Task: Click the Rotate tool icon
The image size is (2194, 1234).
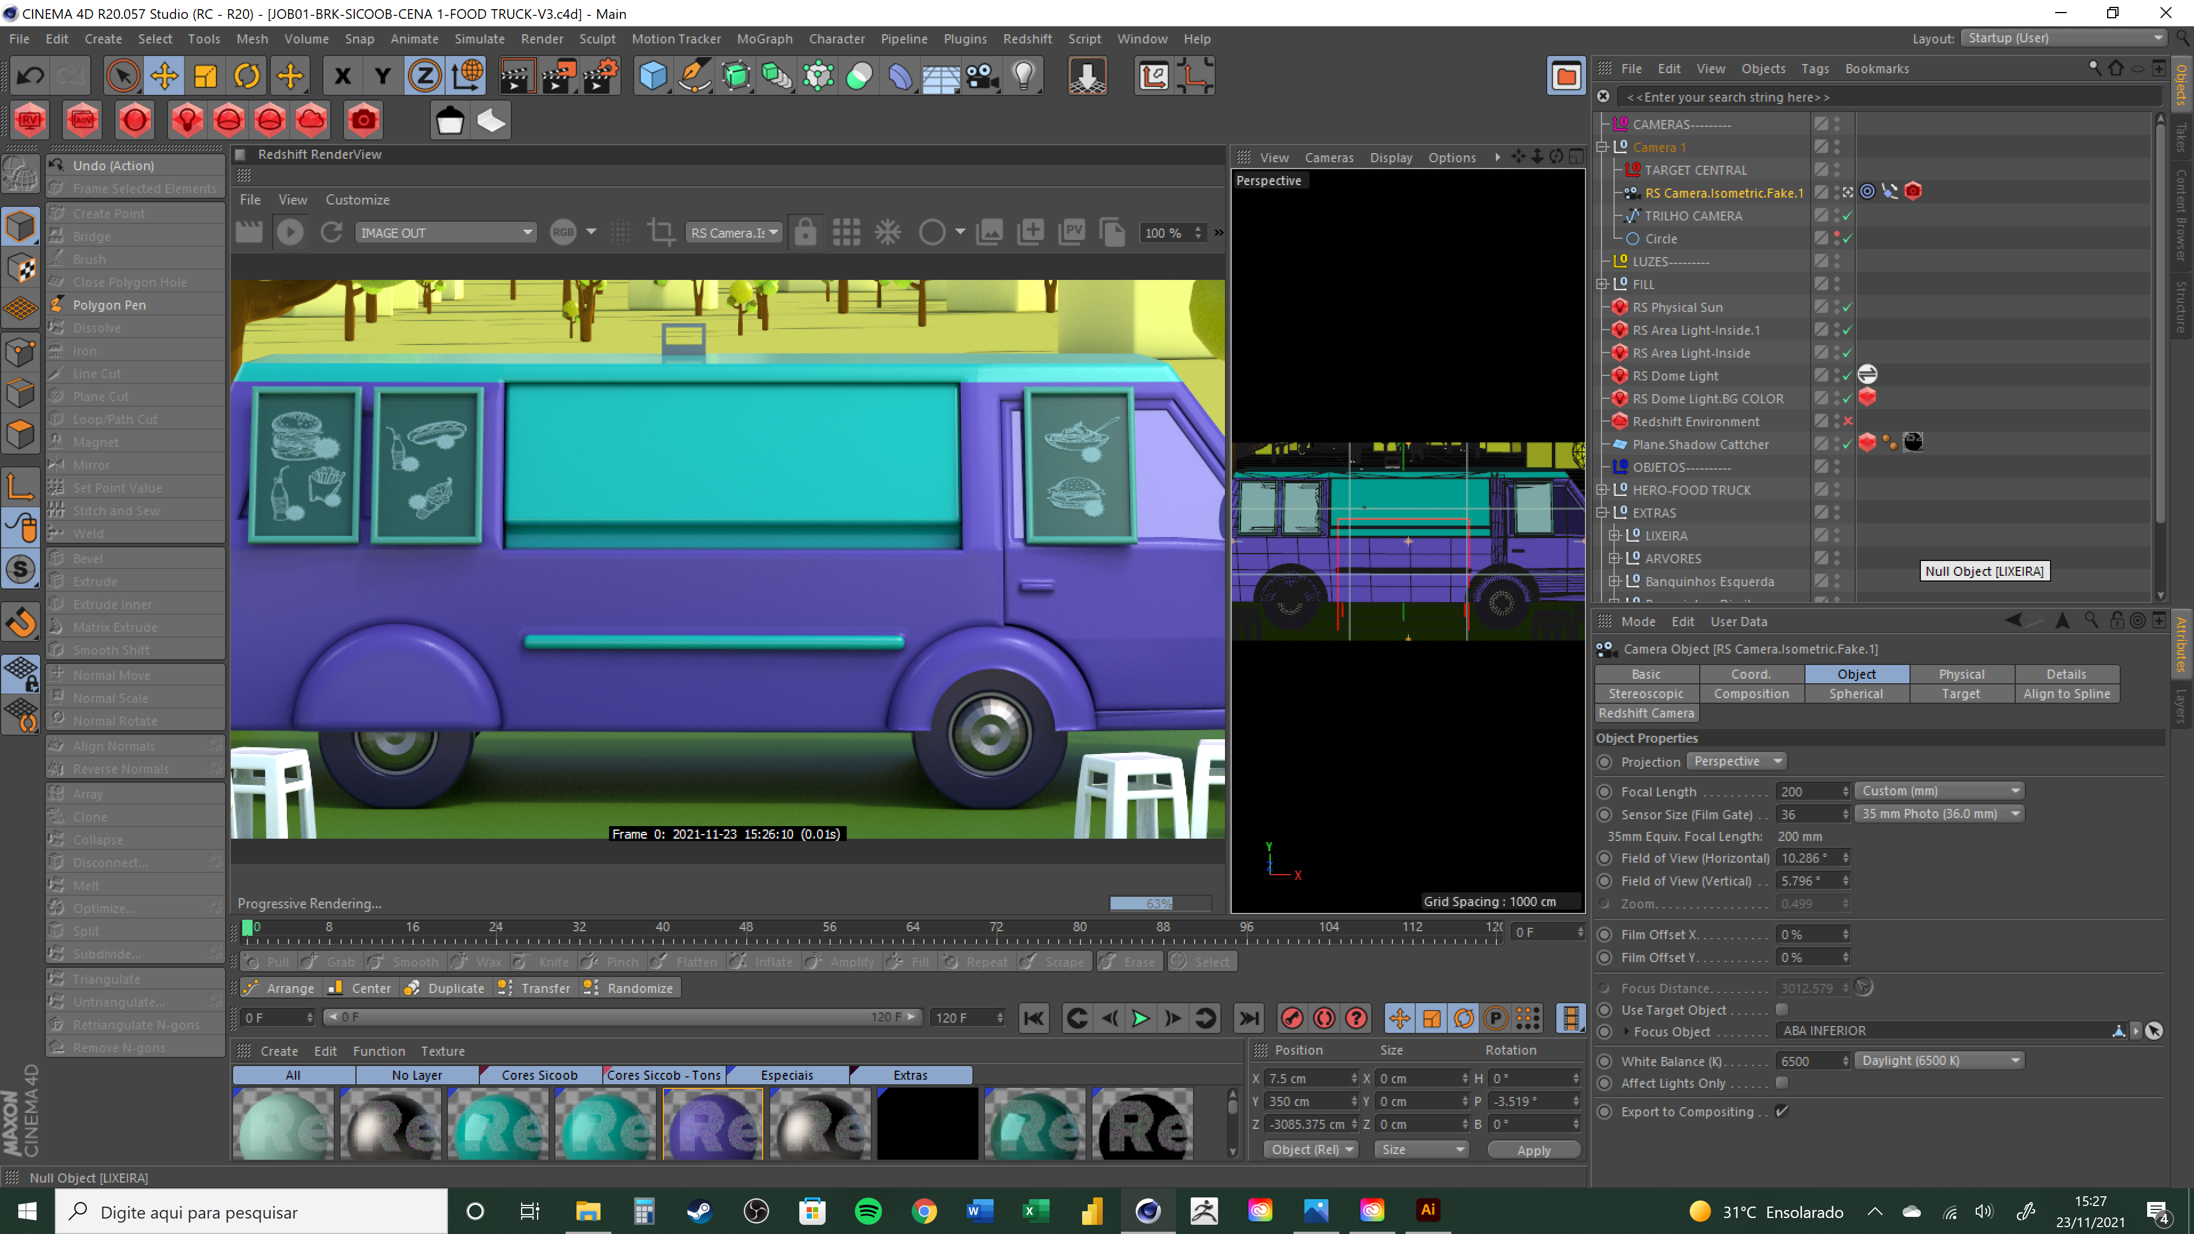Action: pyautogui.click(x=247, y=77)
